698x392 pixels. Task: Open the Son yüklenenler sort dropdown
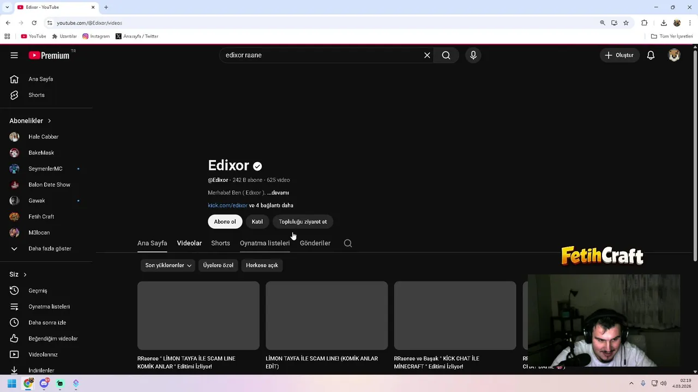[x=168, y=265]
